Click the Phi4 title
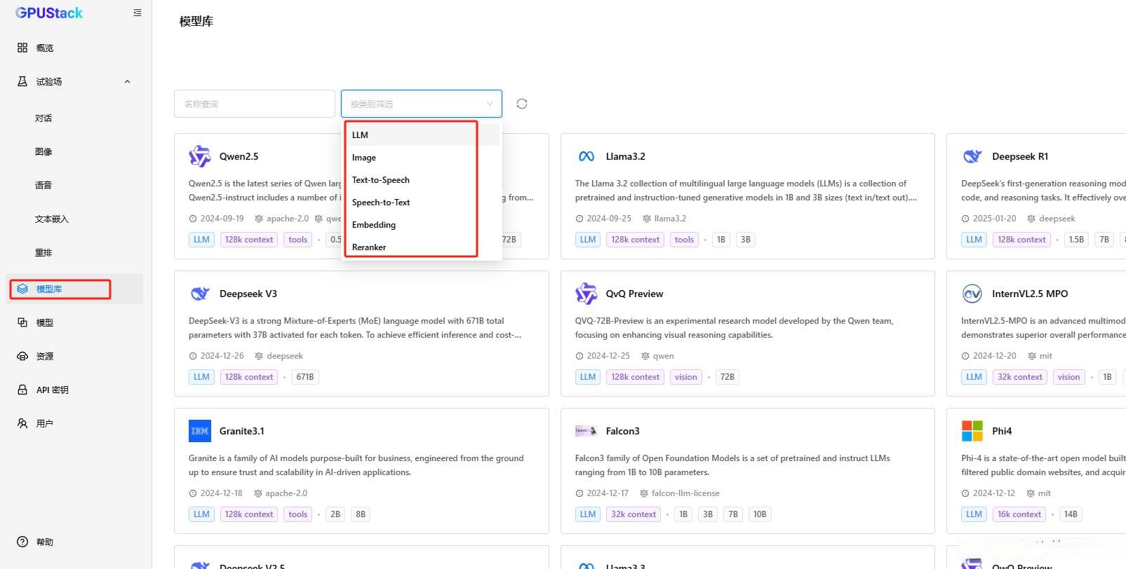The image size is (1126, 569). [x=1002, y=431]
